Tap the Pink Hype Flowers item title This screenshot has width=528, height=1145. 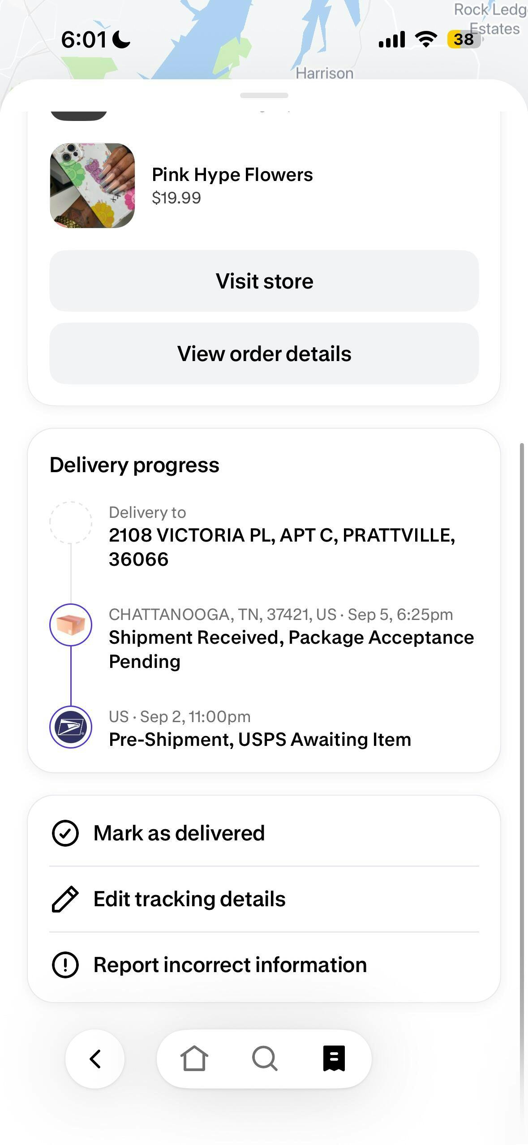(x=232, y=175)
